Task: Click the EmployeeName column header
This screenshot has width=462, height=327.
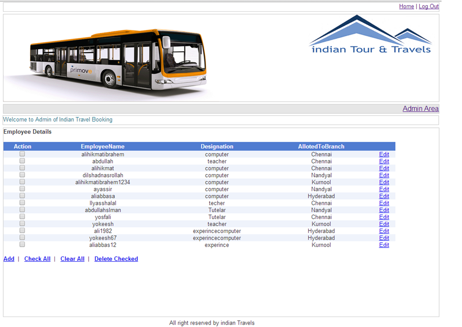Action: [102, 146]
